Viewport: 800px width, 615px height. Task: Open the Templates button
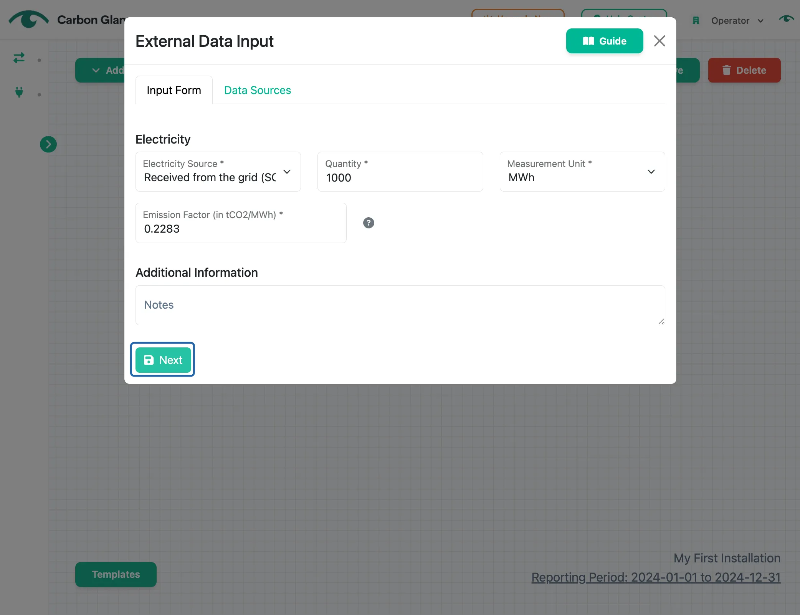[116, 574]
